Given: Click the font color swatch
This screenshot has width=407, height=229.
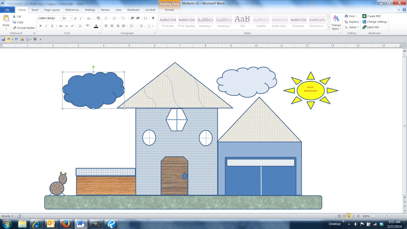Looking at the screenshot, I should pos(96,26).
